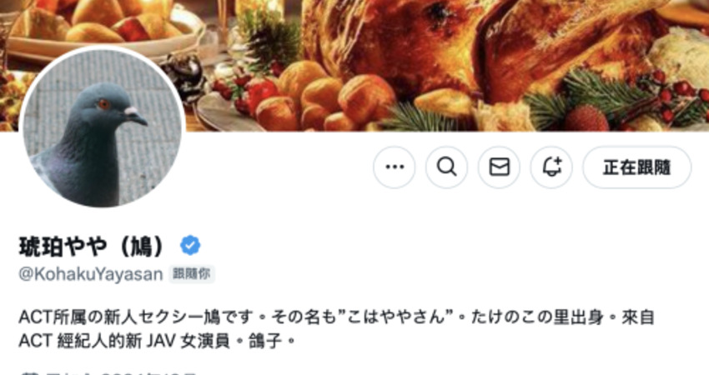Click the pigeon's orange eye in avatar
Screen dimensions: 709x375
(103, 105)
